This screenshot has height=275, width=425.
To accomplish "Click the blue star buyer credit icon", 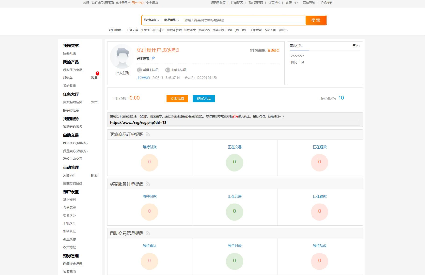I will coord(153,58).
